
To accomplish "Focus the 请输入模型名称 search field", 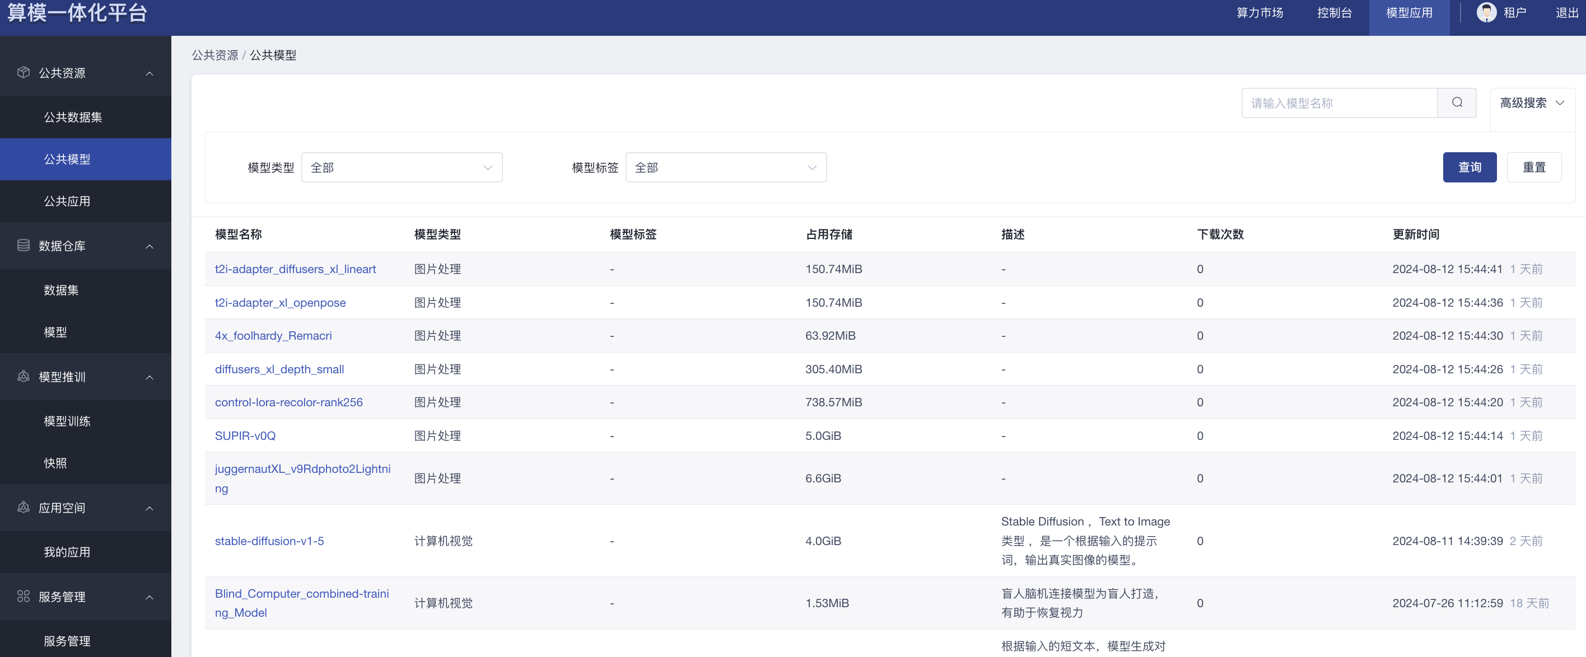I will point(1338,103).
